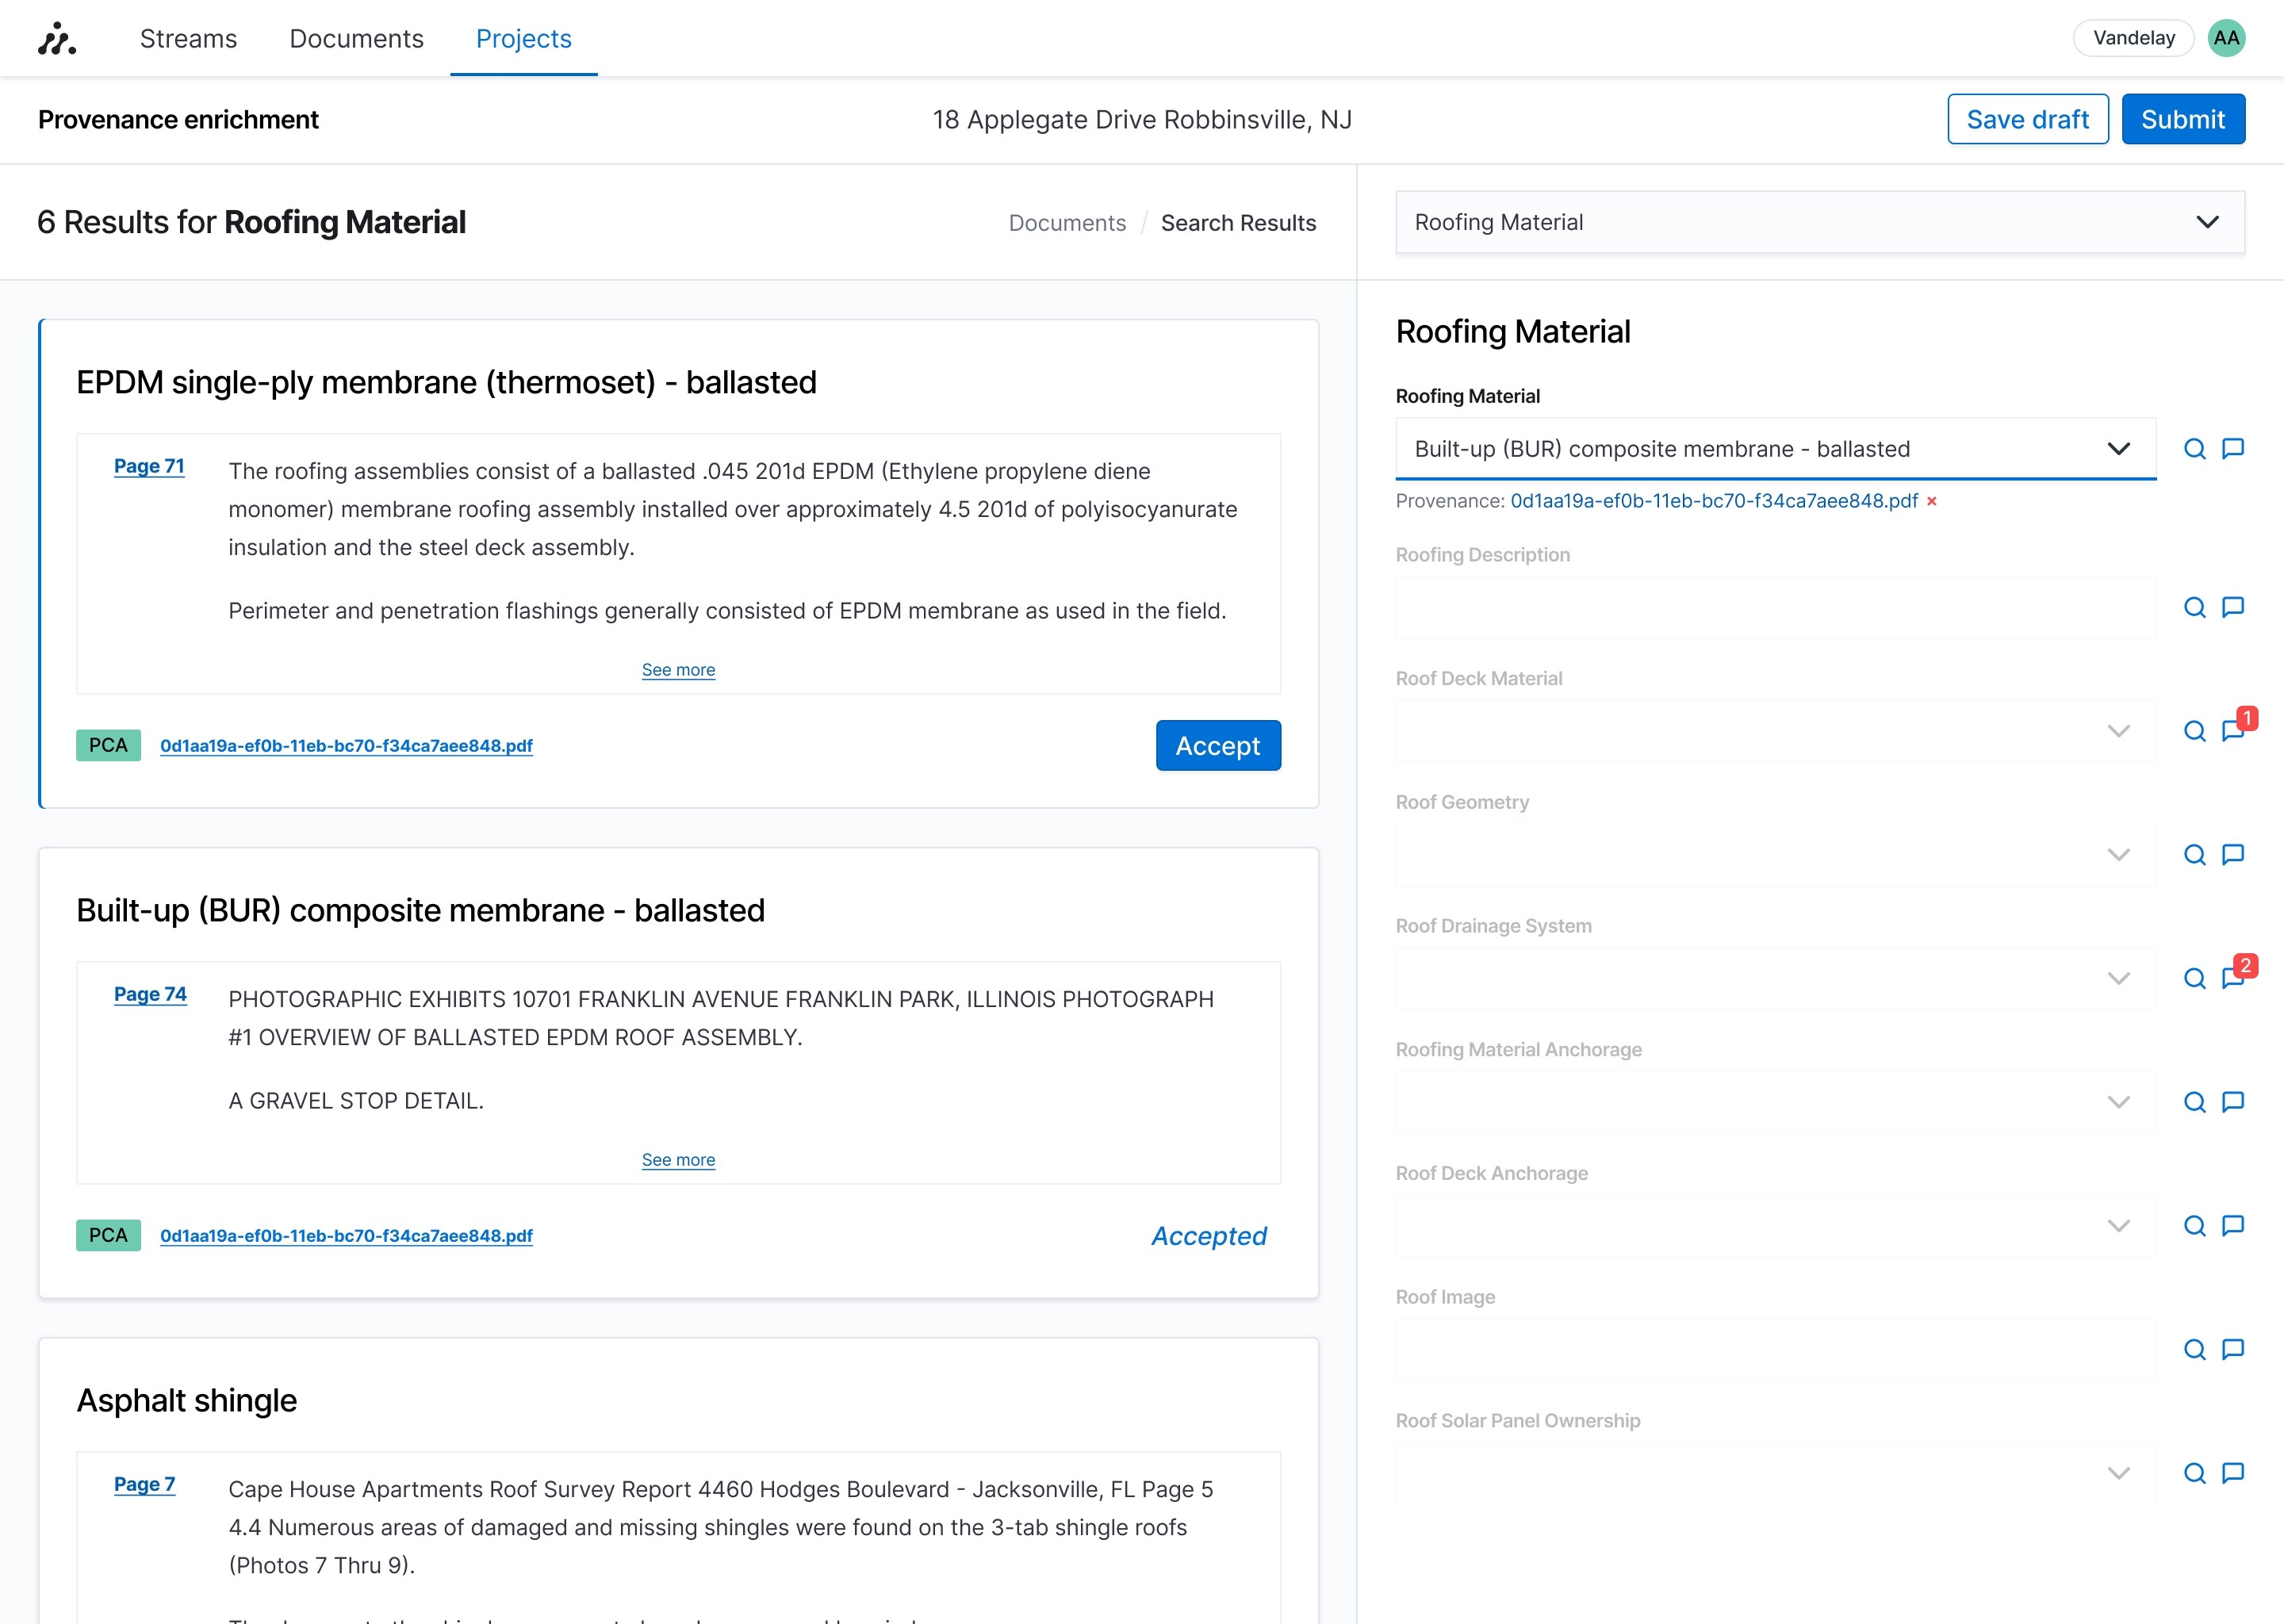Image resolution: width=2284 pixels, height=1624 pixels.
Task: Open the Documents tab in navigation
Action: tap(356, 38)
